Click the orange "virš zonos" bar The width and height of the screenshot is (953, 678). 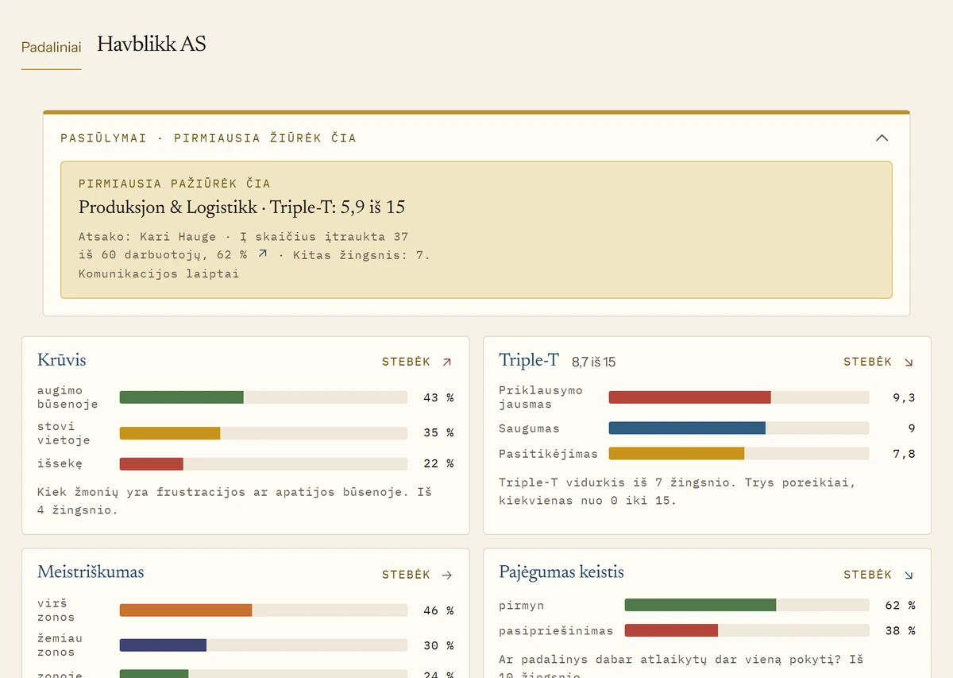[186, 610]
